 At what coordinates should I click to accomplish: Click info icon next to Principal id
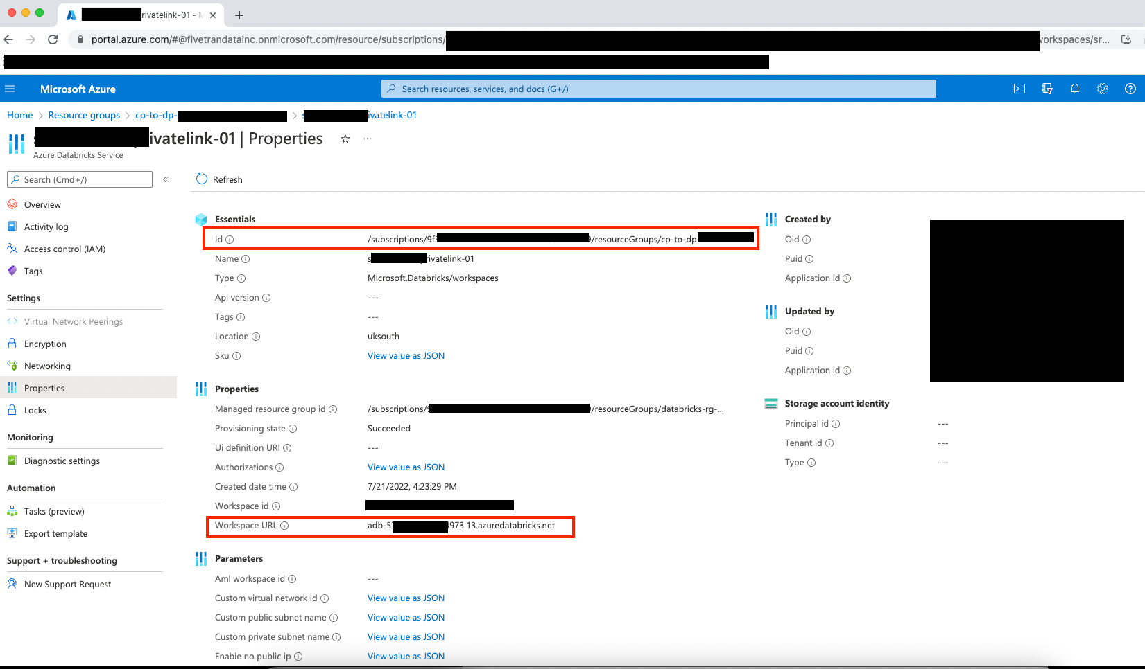(x=836, y=424)
